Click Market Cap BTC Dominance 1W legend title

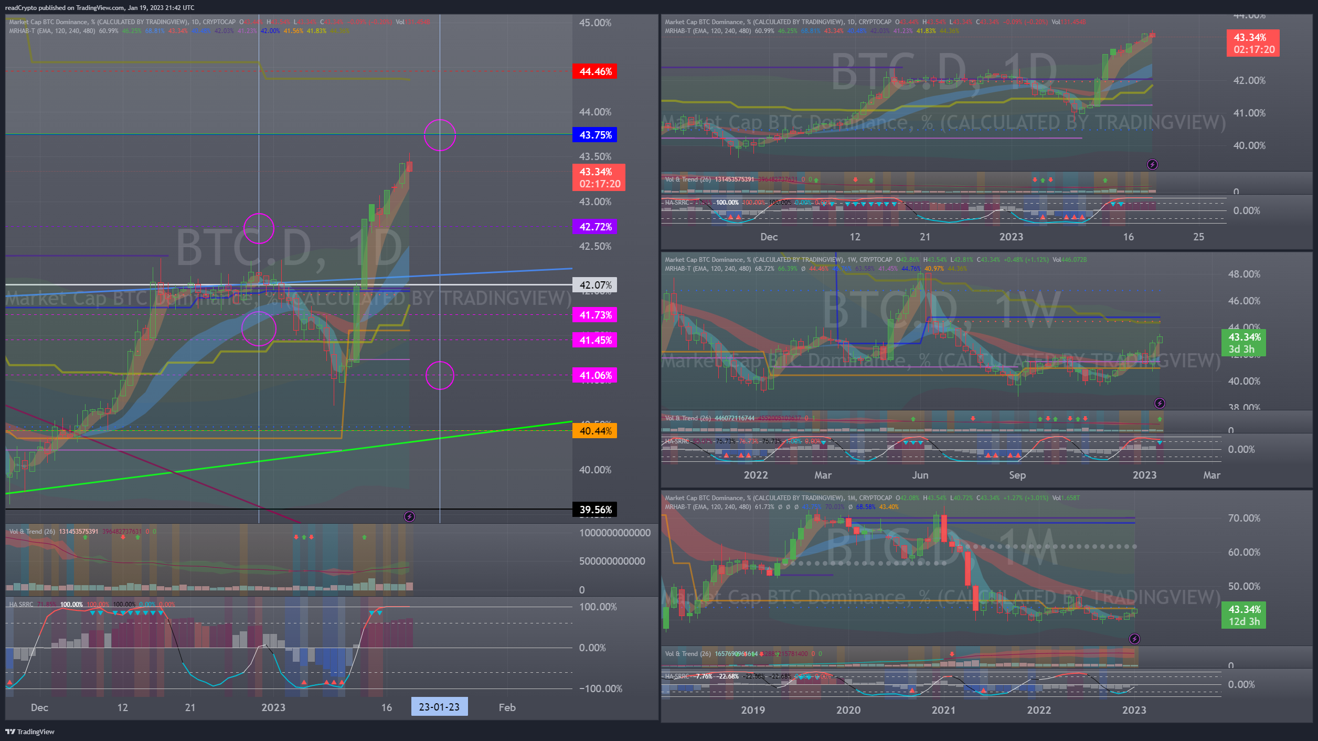[x=779, y=260]
